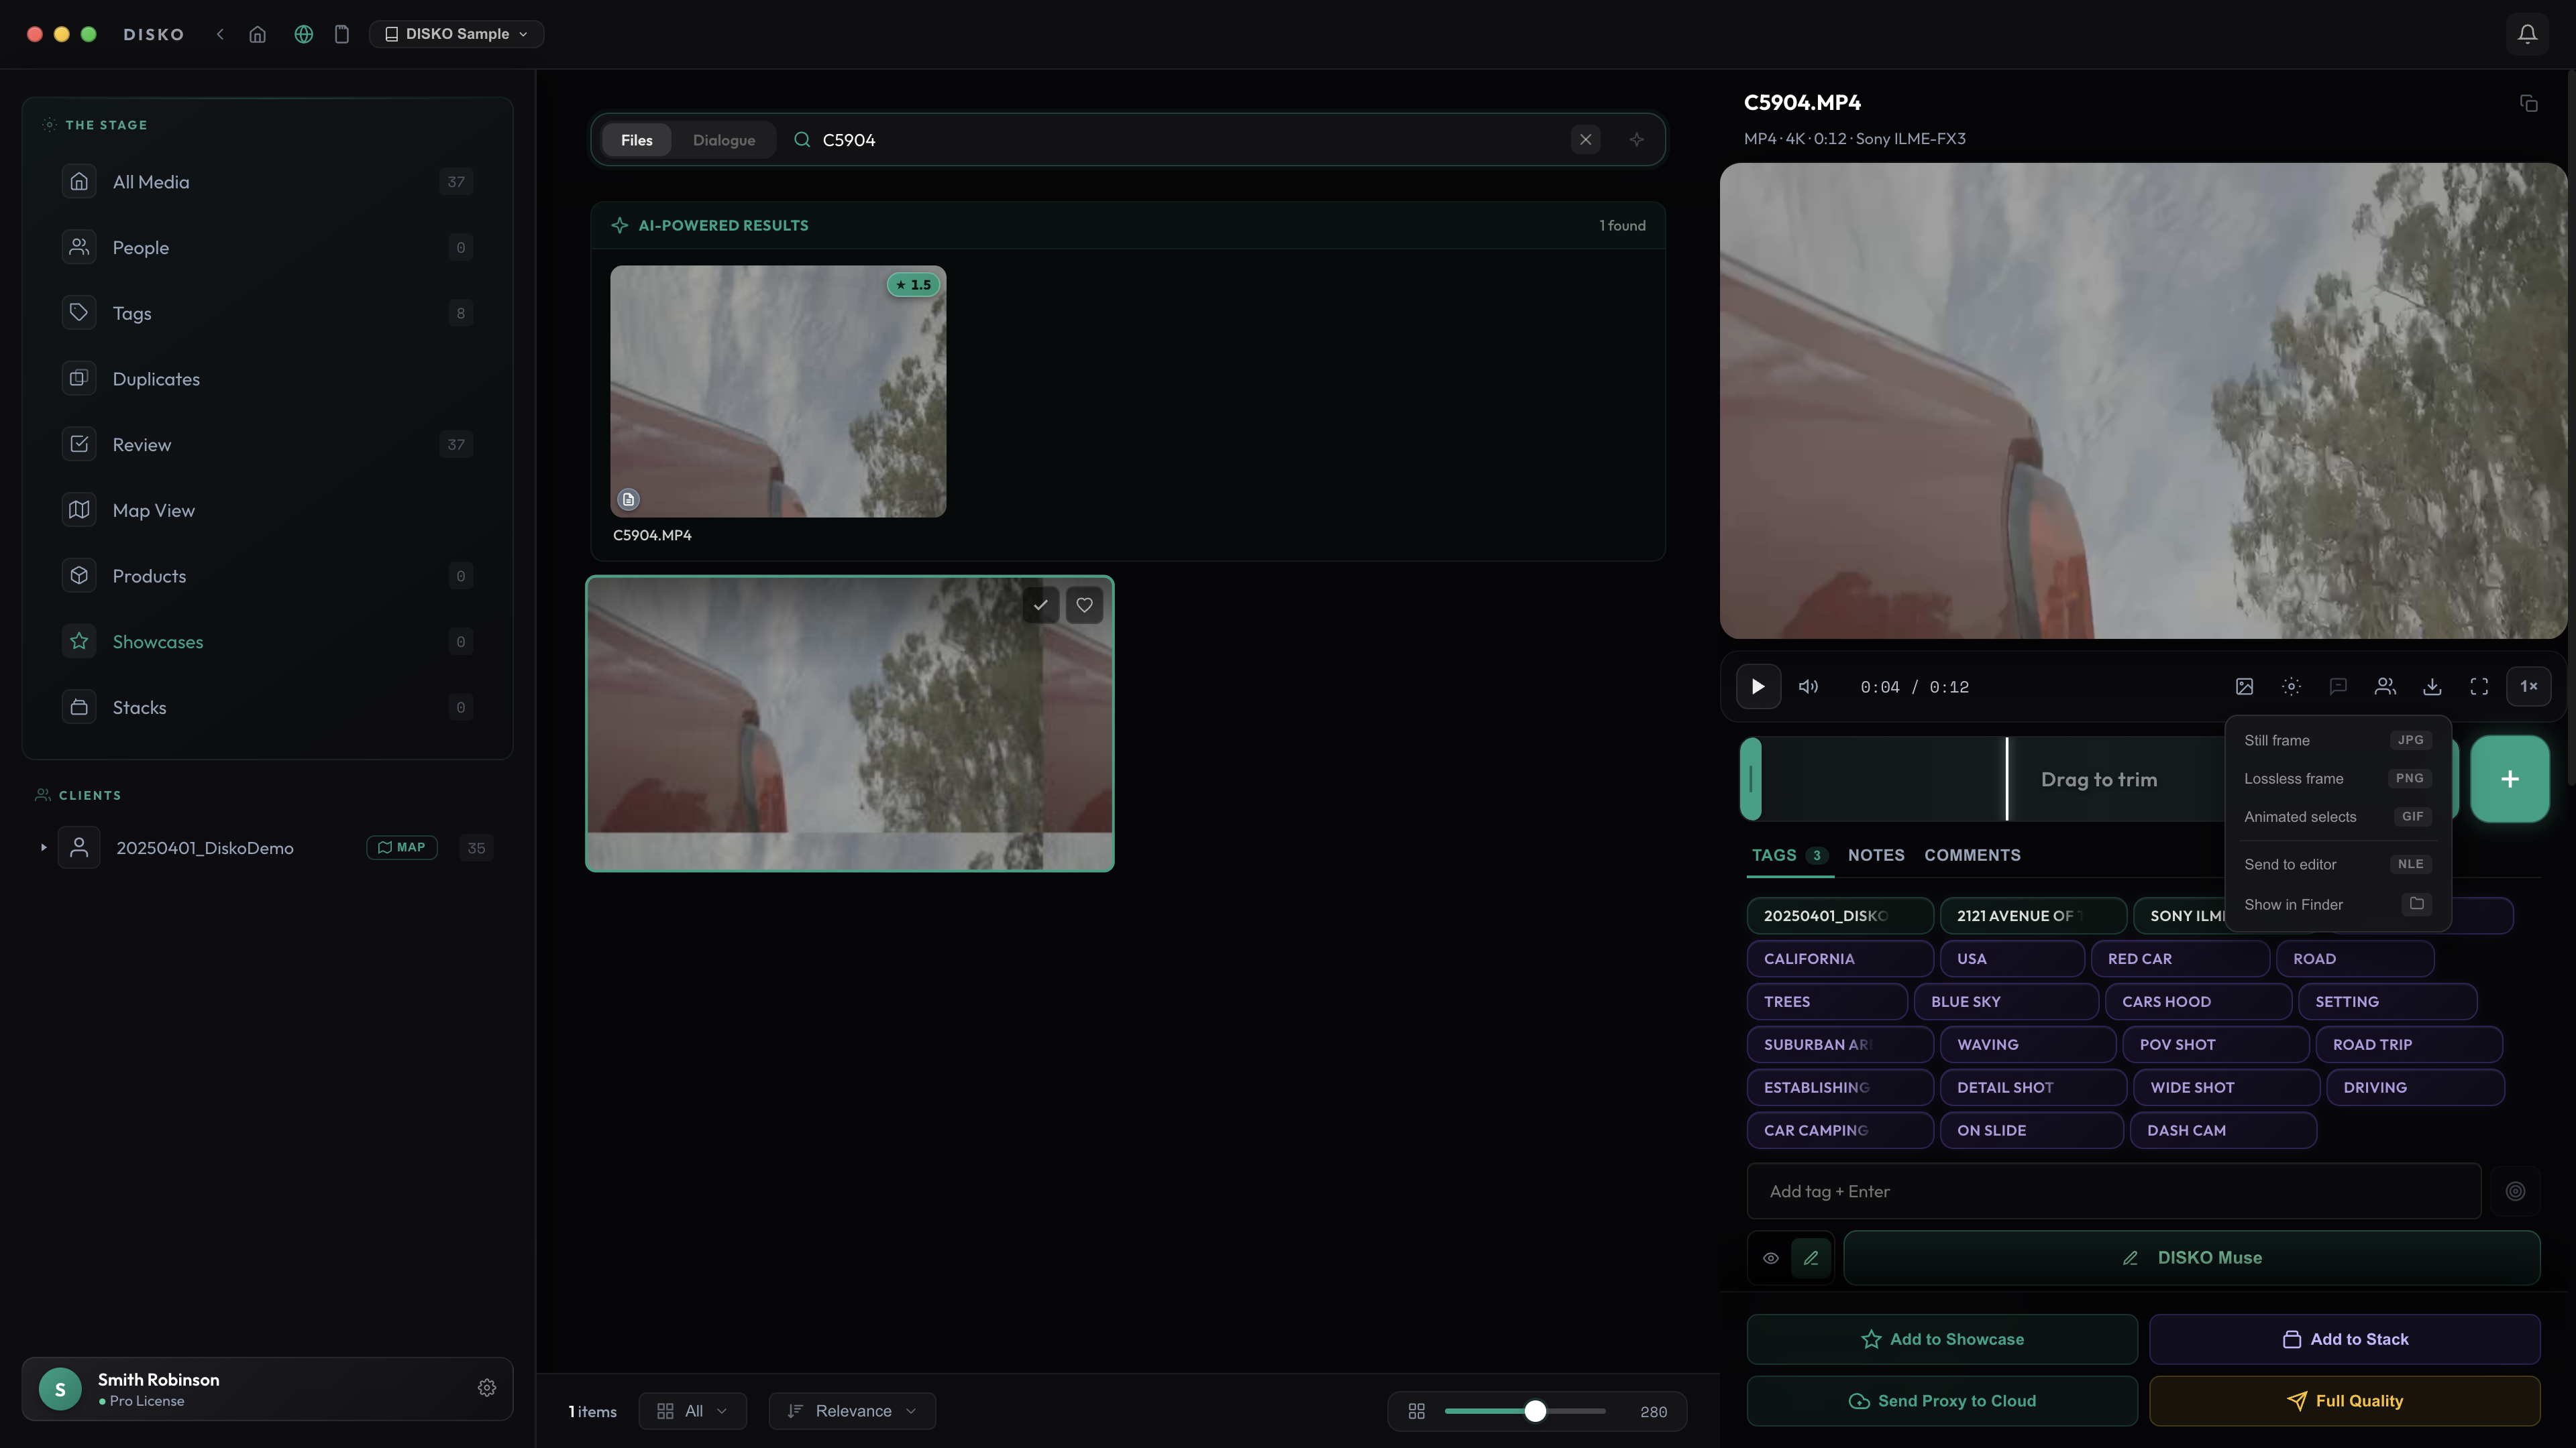
Task: Open the DISKO Sample library dropdown
Action: [x=456, y=34]
